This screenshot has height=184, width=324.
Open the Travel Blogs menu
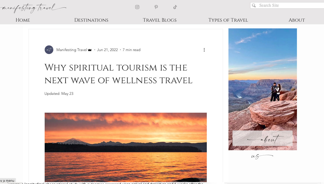(x=160, y=20)
